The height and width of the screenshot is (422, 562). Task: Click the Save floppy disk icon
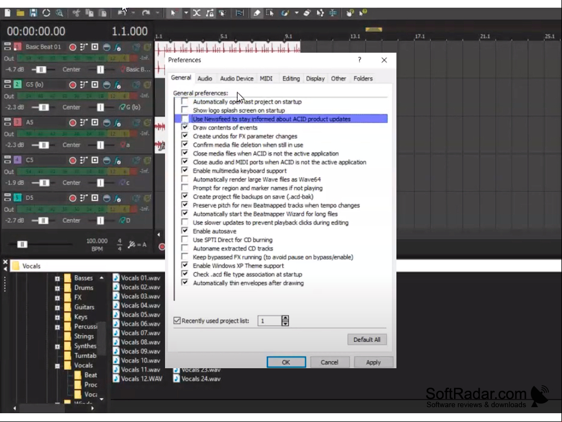[33, 13]
